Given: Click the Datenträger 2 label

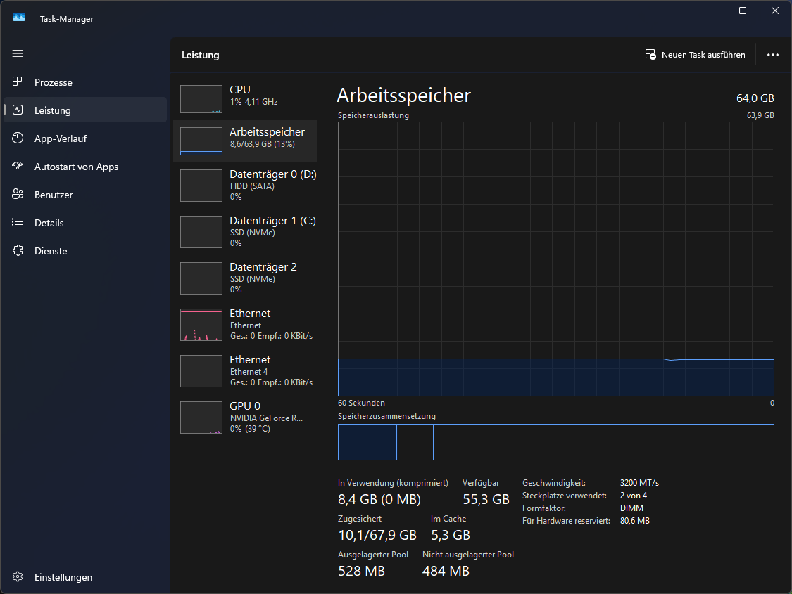Looking at the screenshot, I should pos(263,267).
